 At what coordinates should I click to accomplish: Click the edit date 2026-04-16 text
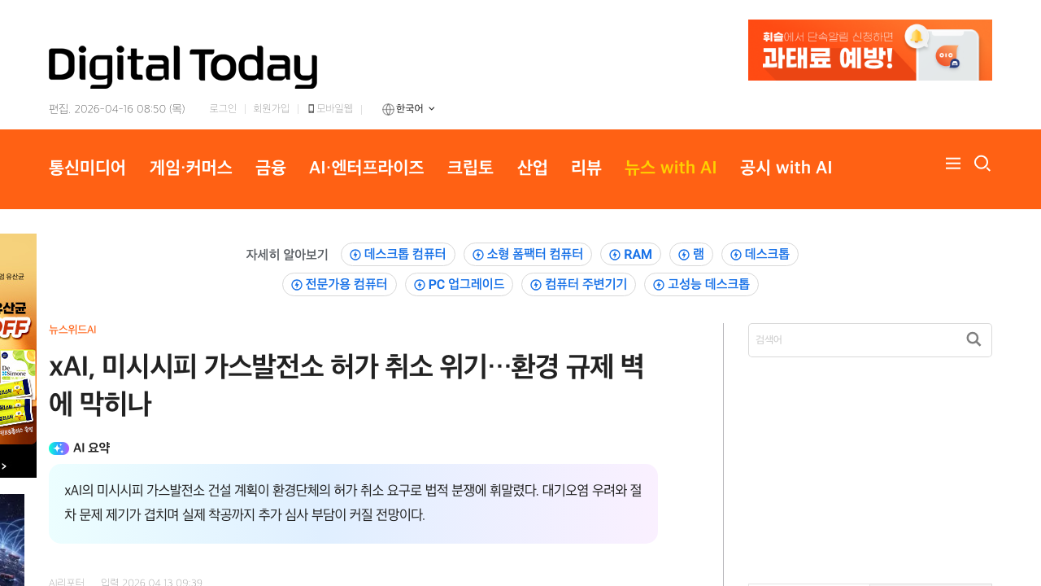coord(117,108)
